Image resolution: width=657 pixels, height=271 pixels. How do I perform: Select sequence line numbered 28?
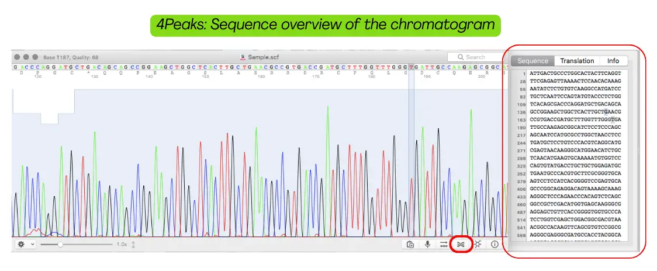pos(575,81)
